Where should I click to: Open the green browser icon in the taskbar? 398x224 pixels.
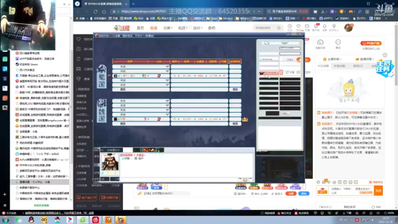tap(83, 220)
